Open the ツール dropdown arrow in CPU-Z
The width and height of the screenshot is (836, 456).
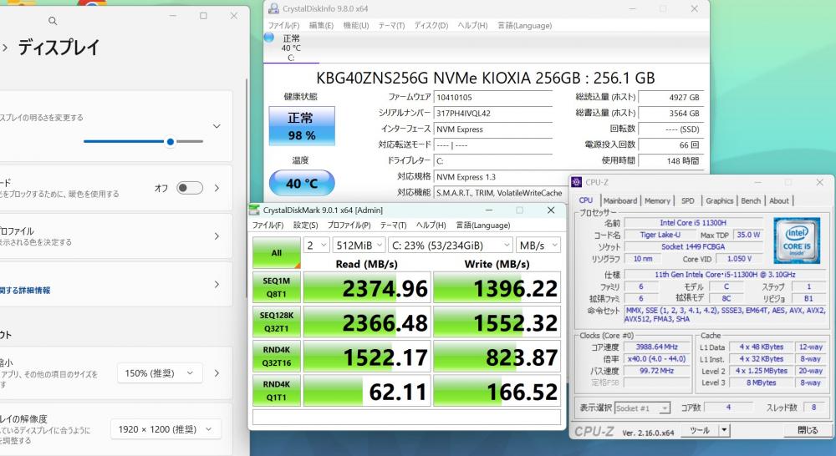pyautogui.click(x=724, y=430)
